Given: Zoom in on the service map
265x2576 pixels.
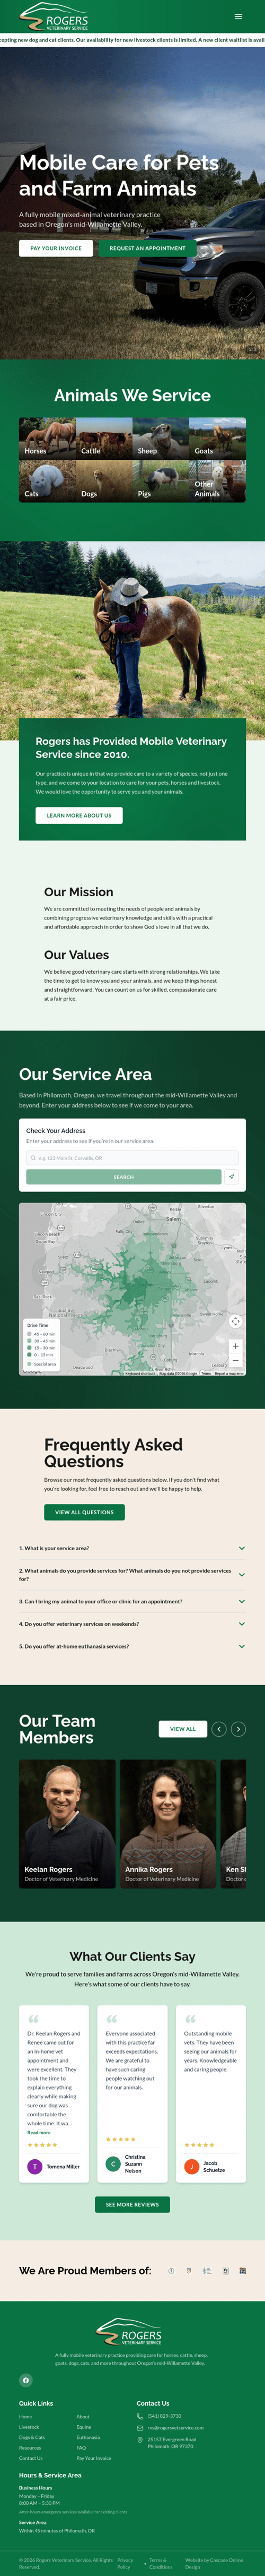Looking at the screenshot, I should point(235,1346).
